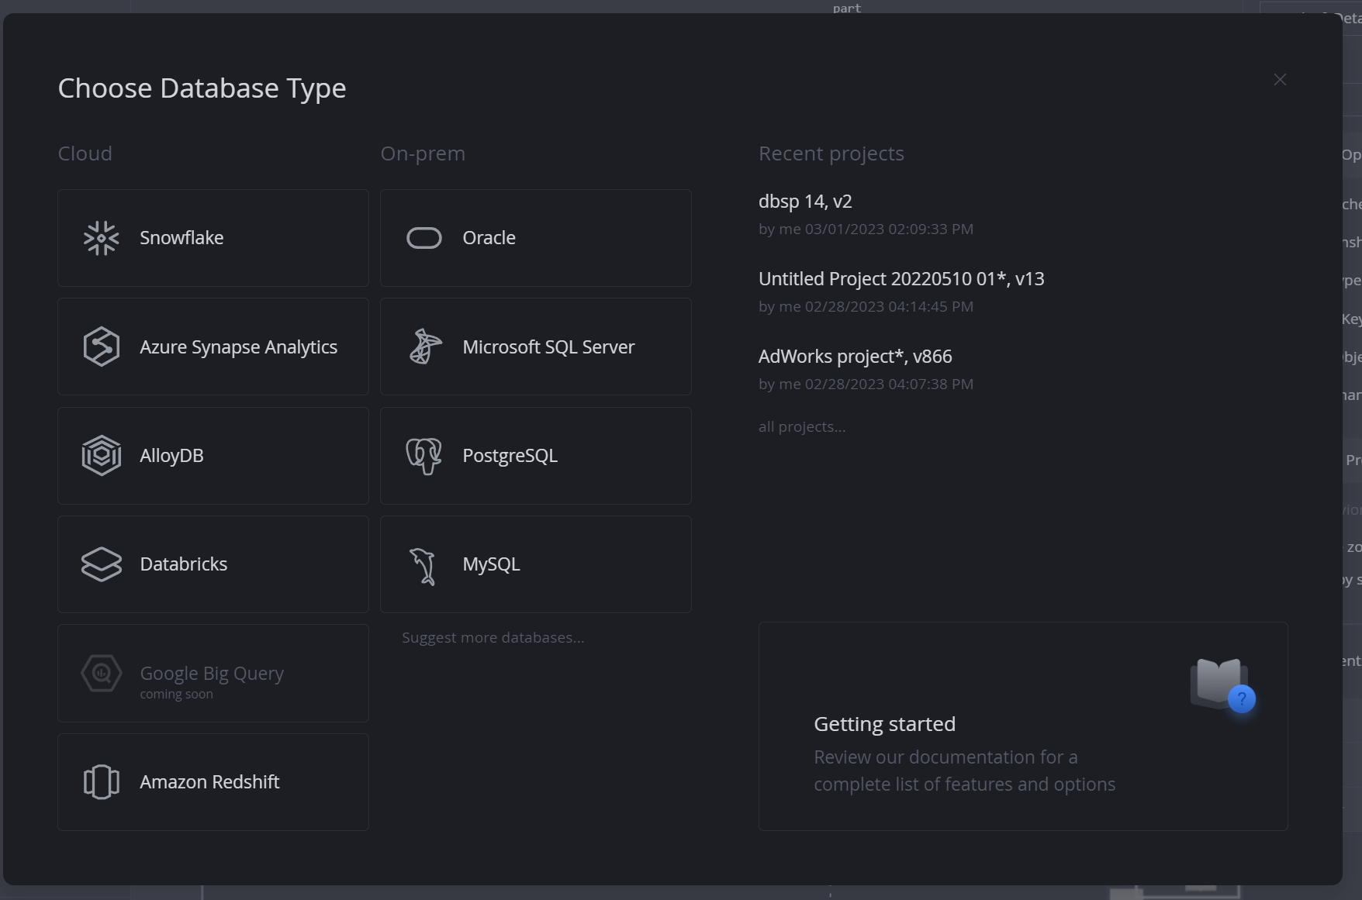Open Untitled Project 20220510 01*, v13

pyautogui.click(x=901, y=279)
